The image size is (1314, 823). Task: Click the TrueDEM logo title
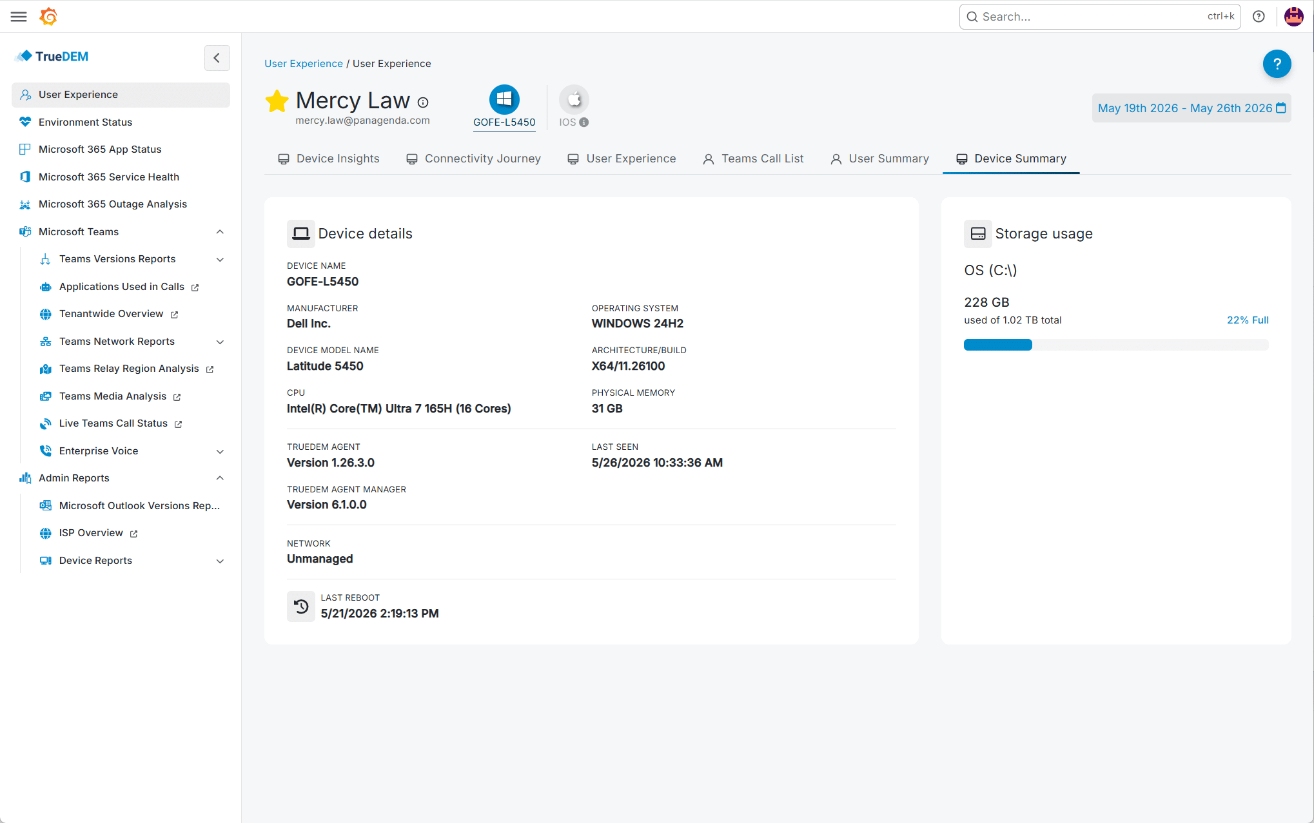pos(52,57)
